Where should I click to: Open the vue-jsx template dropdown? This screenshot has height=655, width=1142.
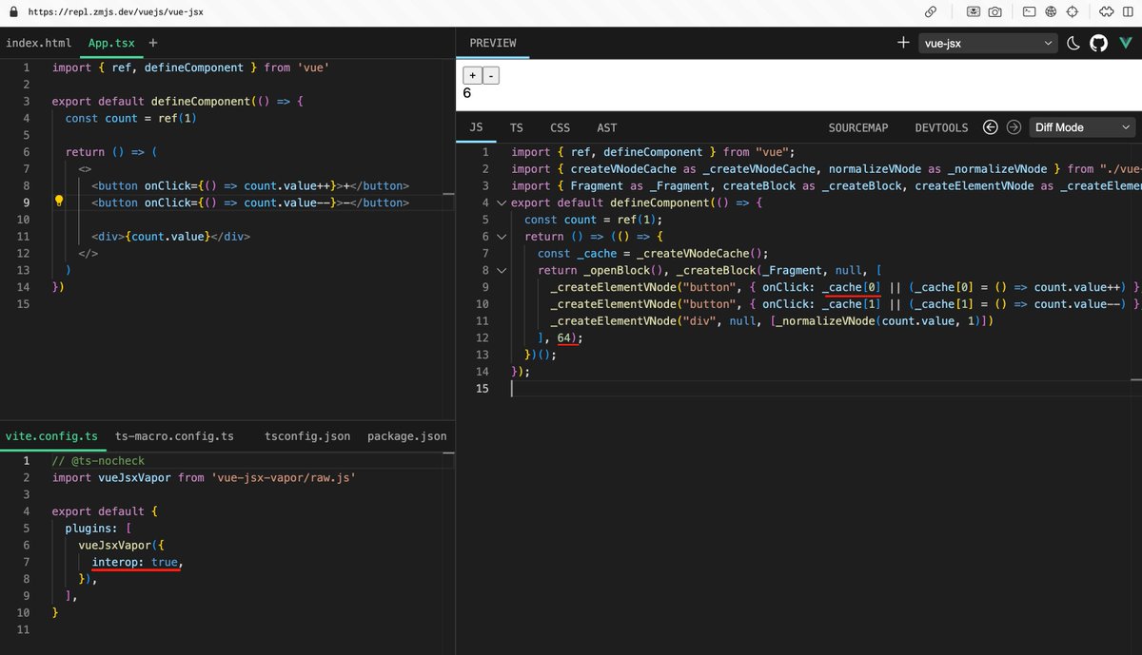click(x=988, y=43)
